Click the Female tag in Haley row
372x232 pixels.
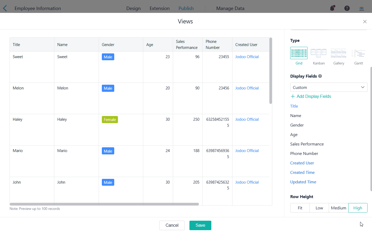pyautogui.click(x=110, y=120)
